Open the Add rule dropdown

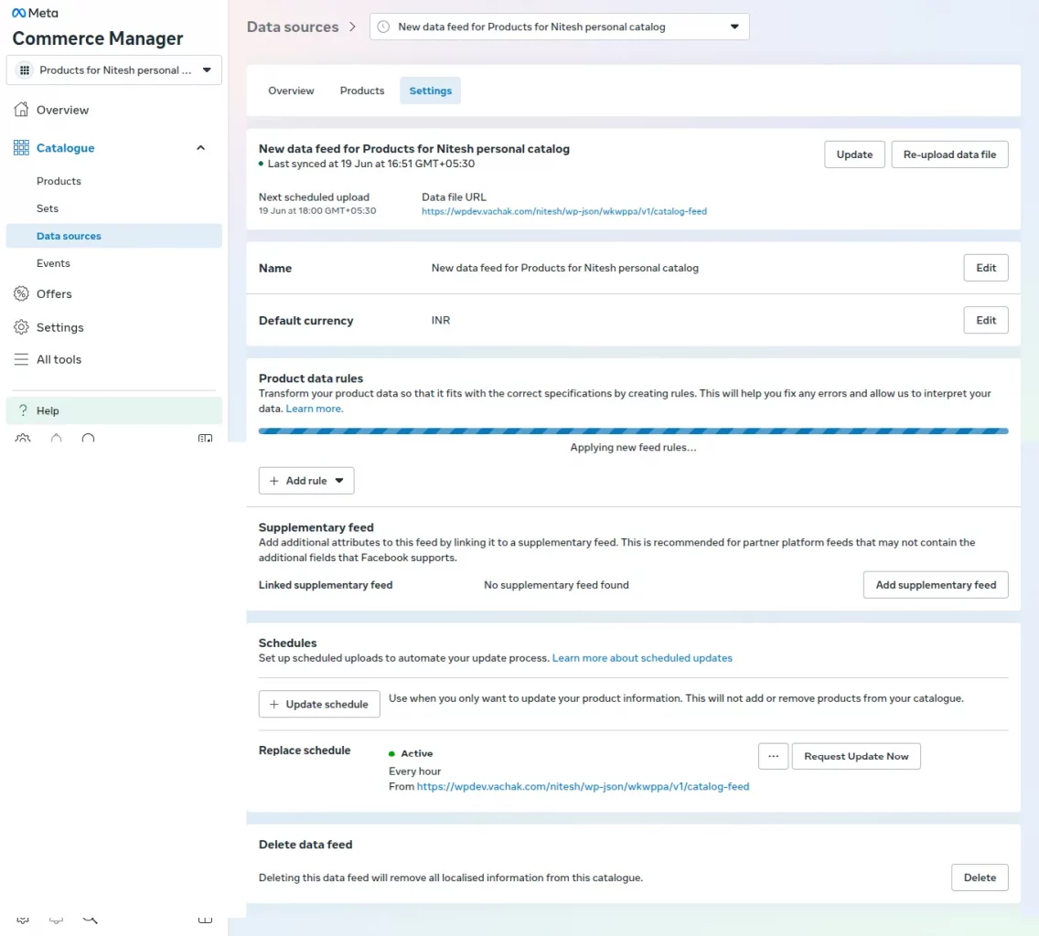pos(306,480)
